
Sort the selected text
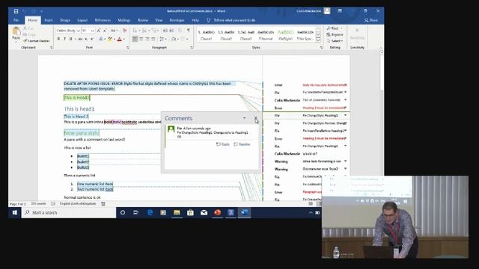(x=180, y=31)
